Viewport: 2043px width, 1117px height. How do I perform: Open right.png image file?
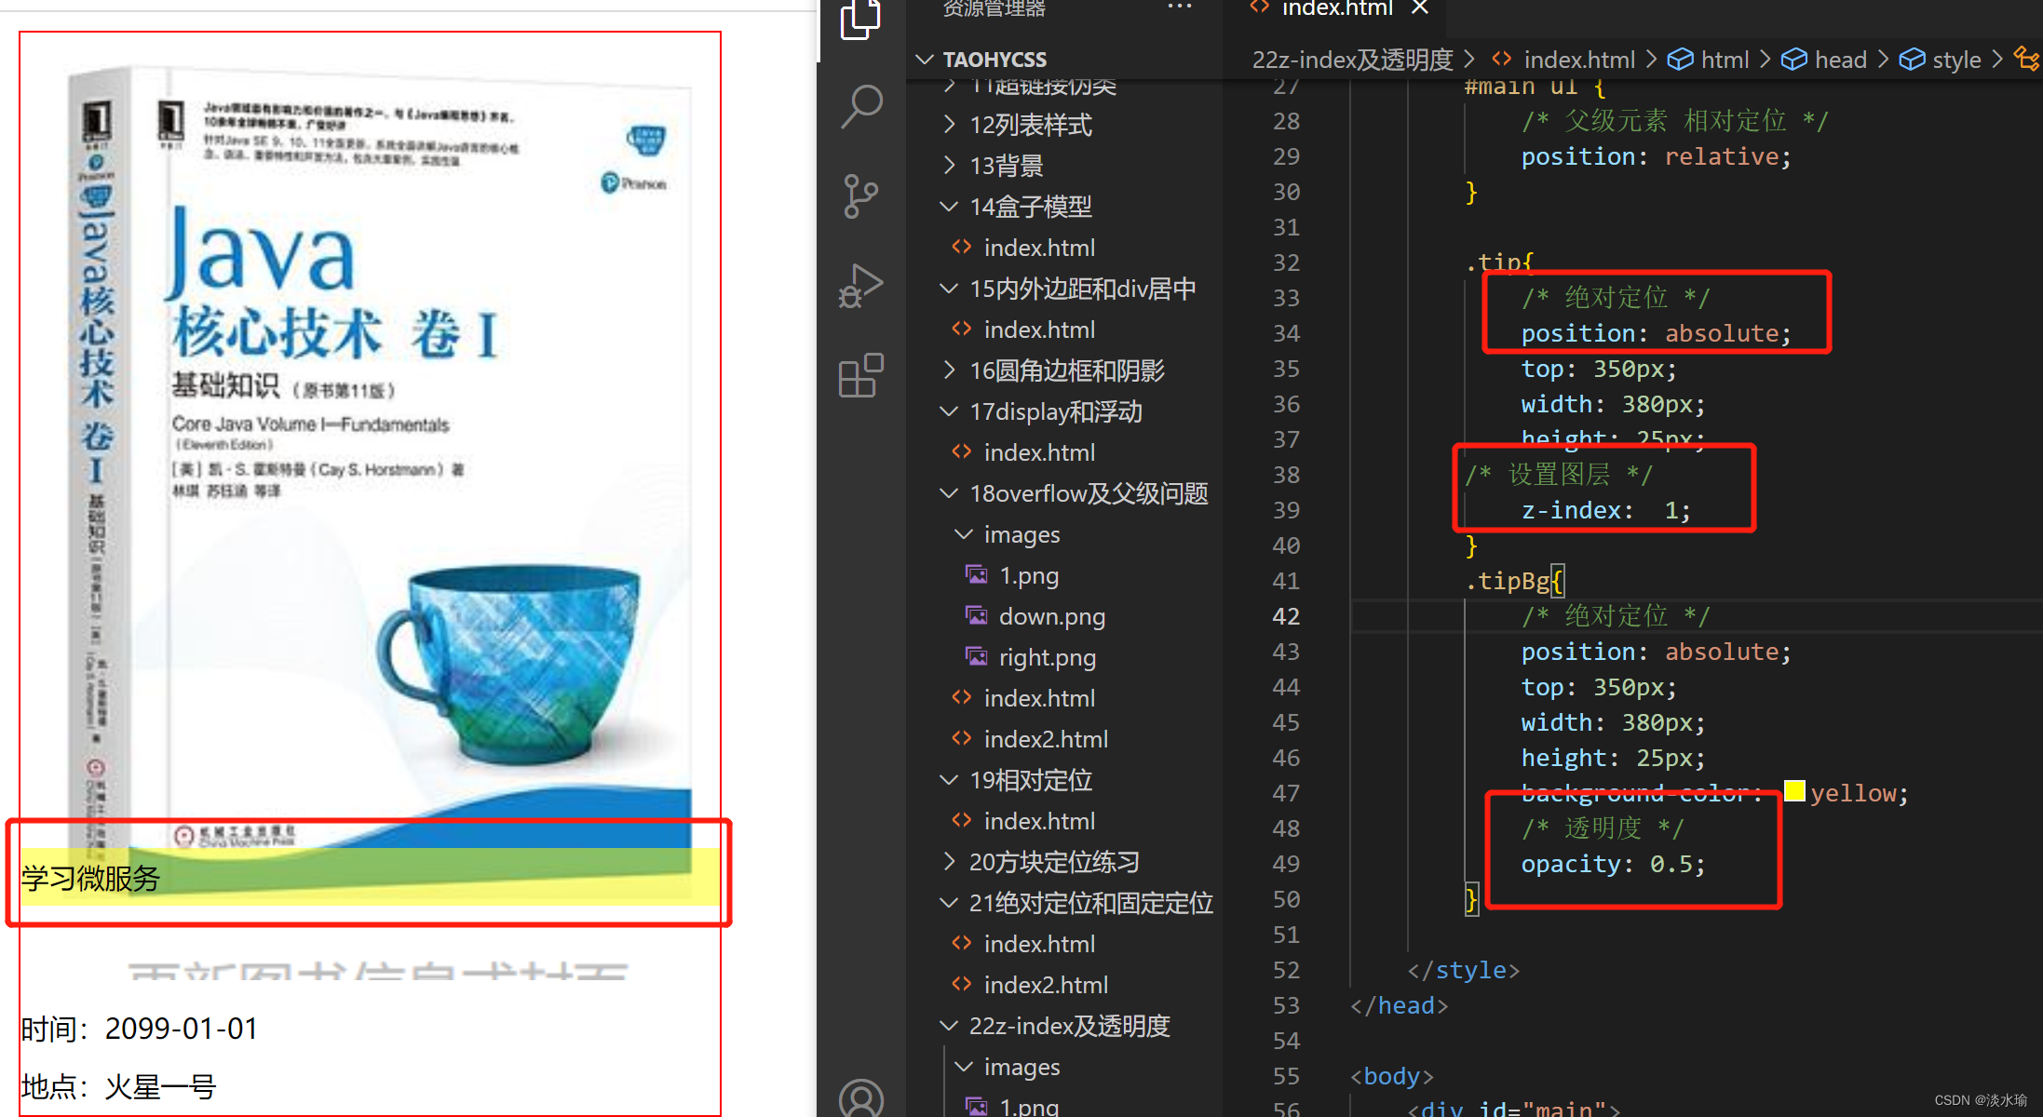(x=1048, y=657)
